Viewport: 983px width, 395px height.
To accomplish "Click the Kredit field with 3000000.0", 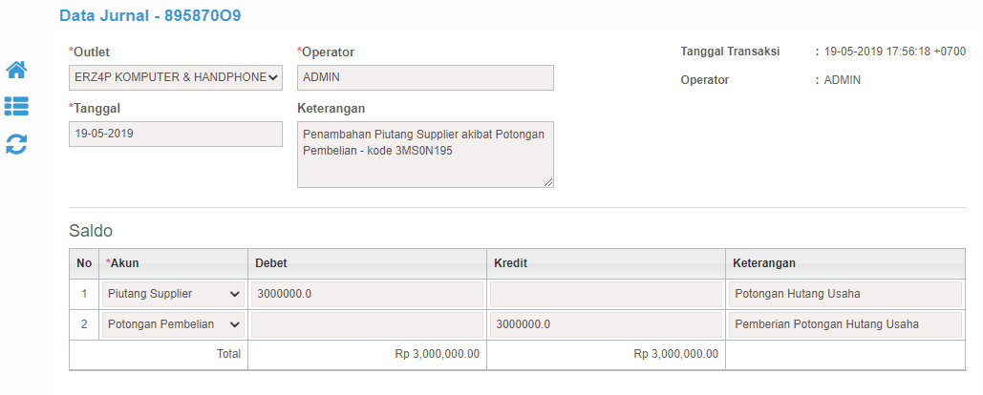I will [606, 324].
